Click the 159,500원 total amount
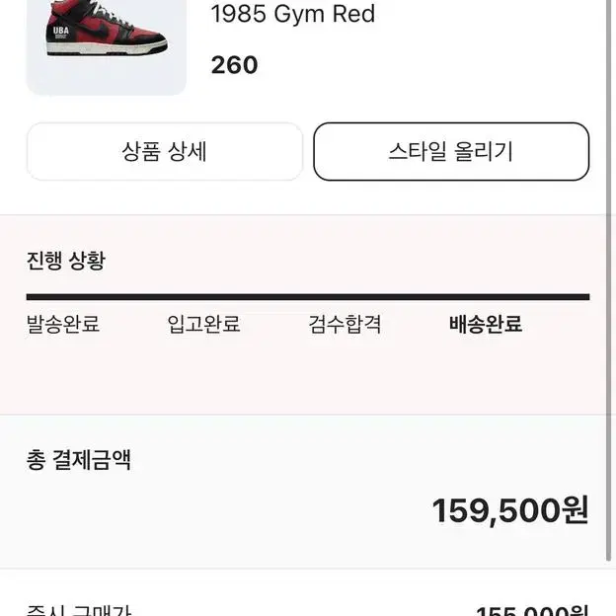 pyautogui.click(x=510, y=510)
